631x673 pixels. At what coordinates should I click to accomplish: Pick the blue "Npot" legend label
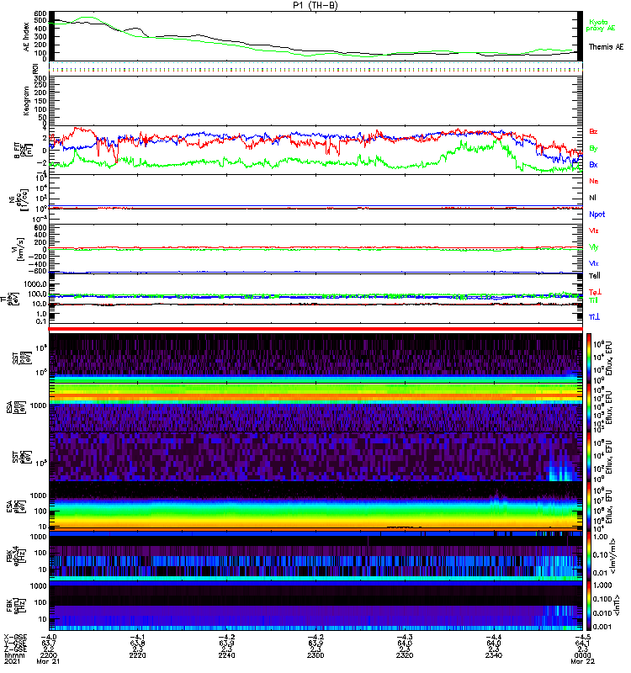(x=597, y=215)
